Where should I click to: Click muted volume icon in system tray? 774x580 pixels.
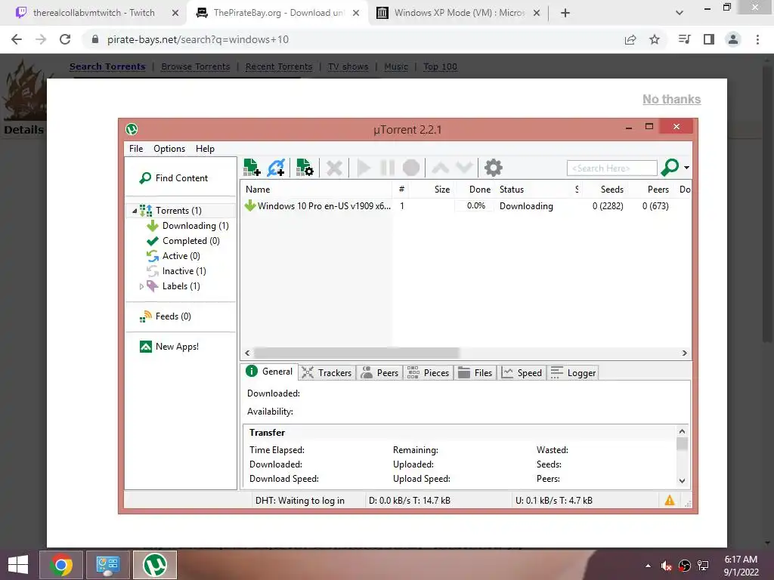pos(667,566)
